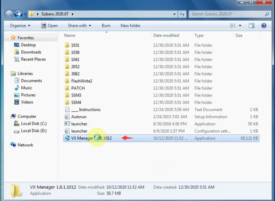Click the SSM3 folder icon

[x=67, y=95]
